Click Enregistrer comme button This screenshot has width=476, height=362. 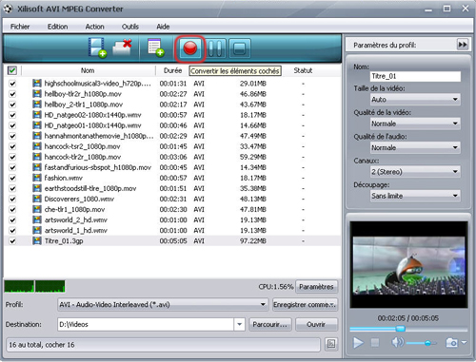305,305
